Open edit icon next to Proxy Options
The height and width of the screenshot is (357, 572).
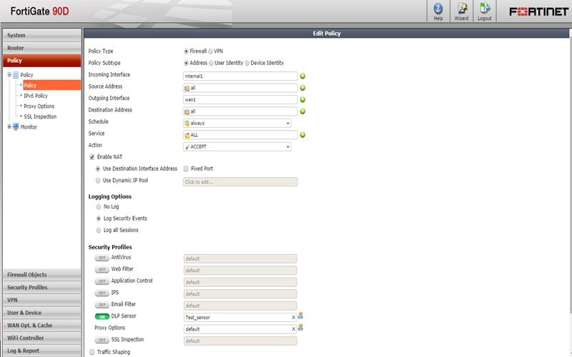point(300,328)
